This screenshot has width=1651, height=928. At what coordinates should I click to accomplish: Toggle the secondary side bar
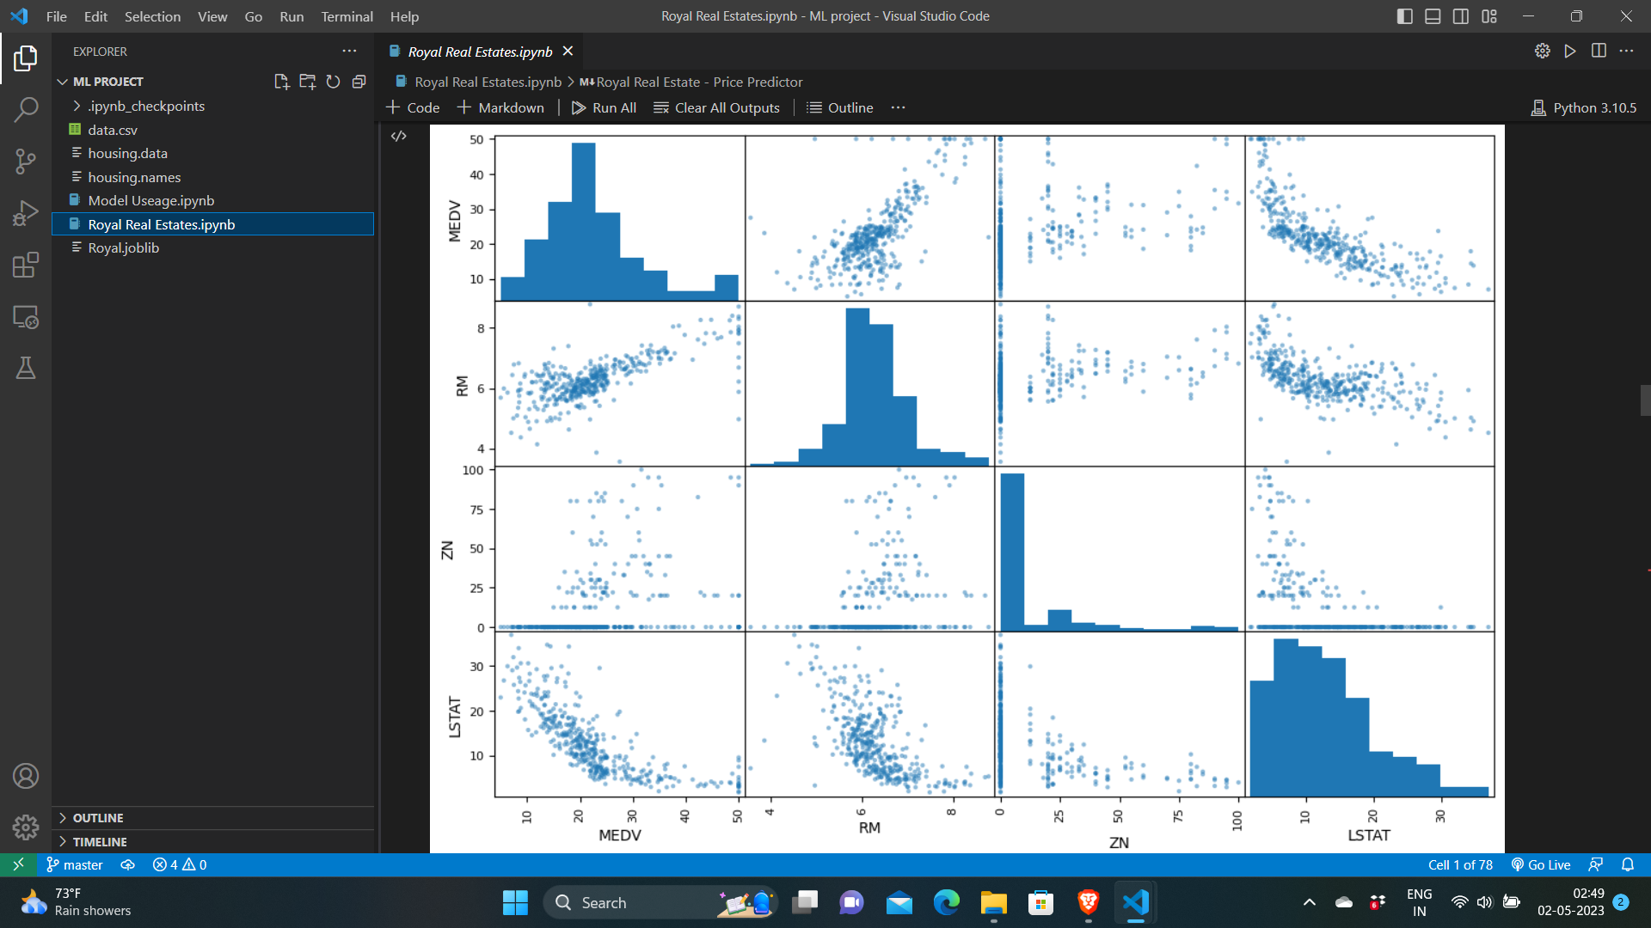click(1461, 15)
